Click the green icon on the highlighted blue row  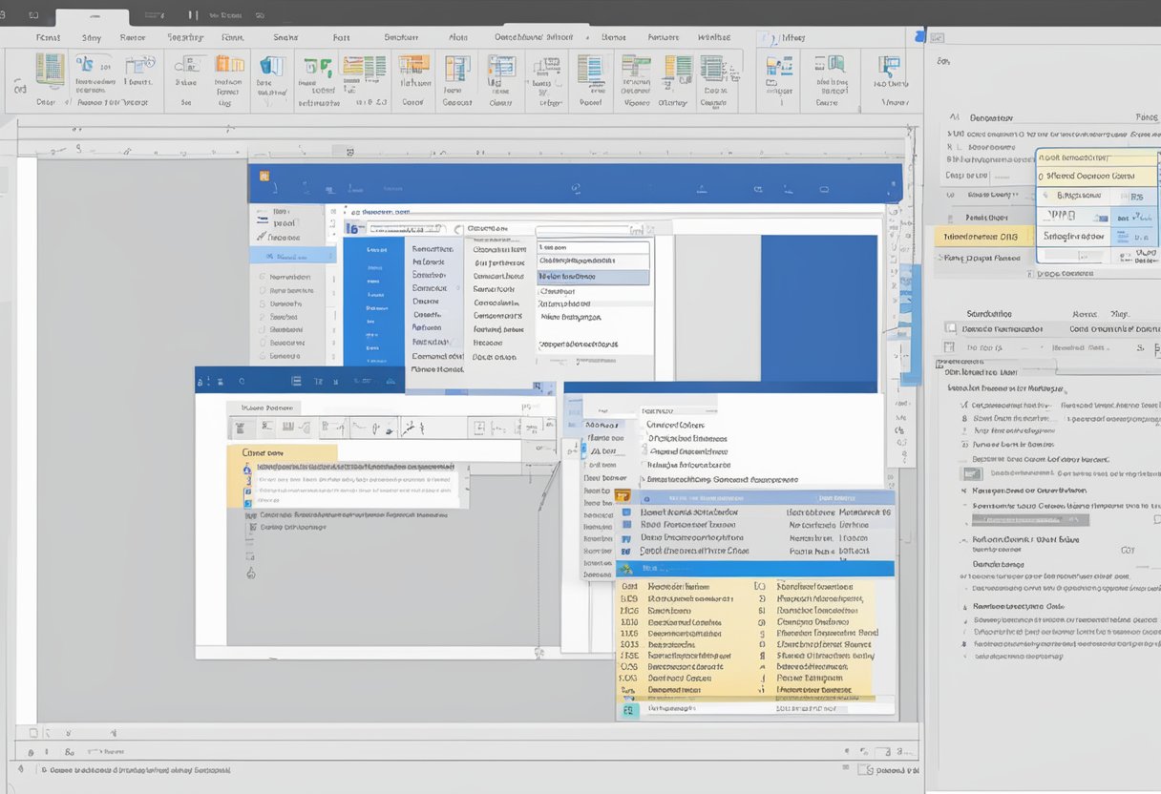tap(627, 569)
